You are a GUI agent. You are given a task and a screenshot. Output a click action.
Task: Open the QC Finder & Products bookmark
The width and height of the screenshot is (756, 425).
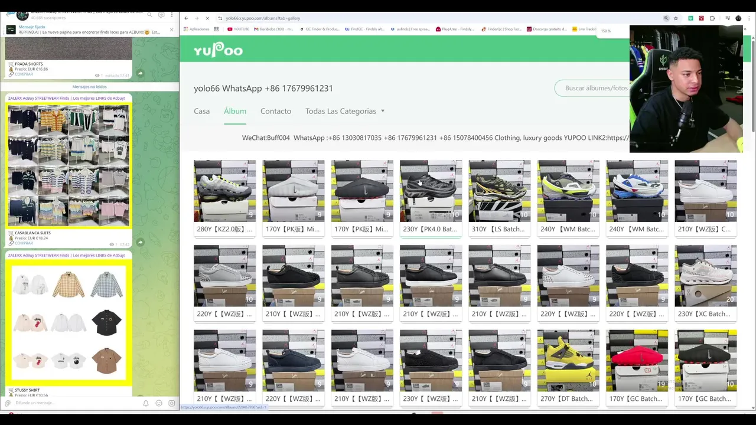point(319,29)
